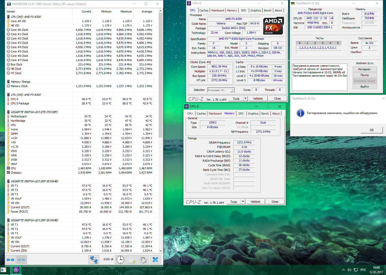This screenshot has width=386, height=275.
Task: Open HWiNFO sensor settings gear icon
Action: pyautogui.click(x=143, y=260)
